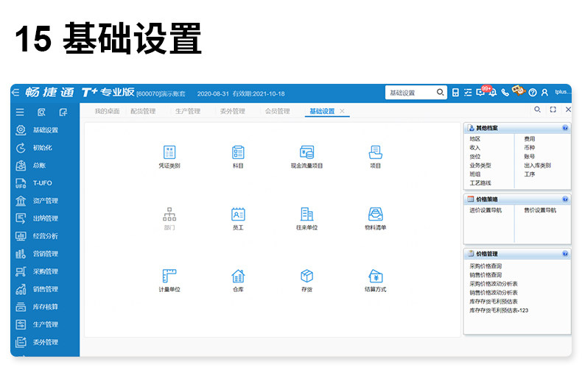Open the 仓库 warehouse icon
The width and height of the screenshot is (582, 378).
(x=238, y=276)
